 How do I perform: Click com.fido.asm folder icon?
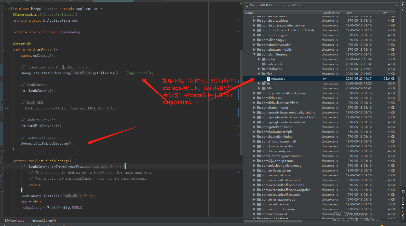[x=259, y=98]
